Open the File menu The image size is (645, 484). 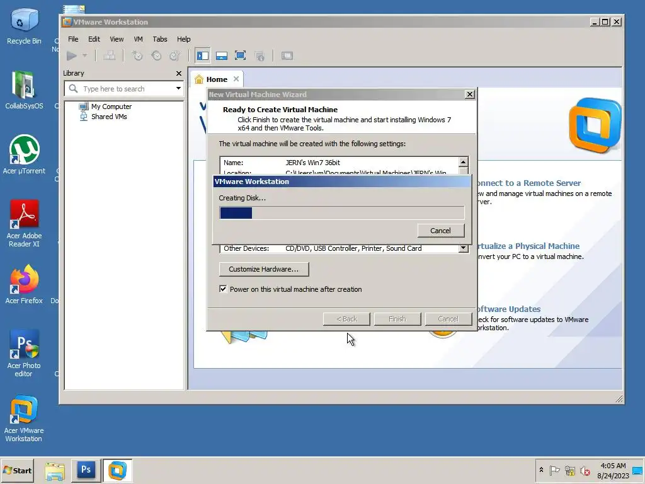click(73, 39)
